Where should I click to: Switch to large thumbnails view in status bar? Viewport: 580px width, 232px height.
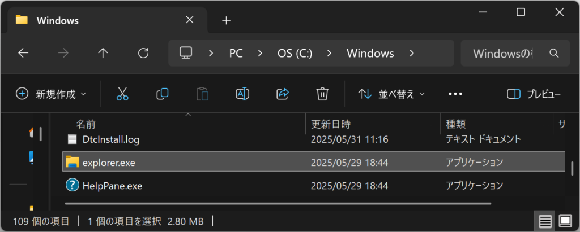coord(565,221)
